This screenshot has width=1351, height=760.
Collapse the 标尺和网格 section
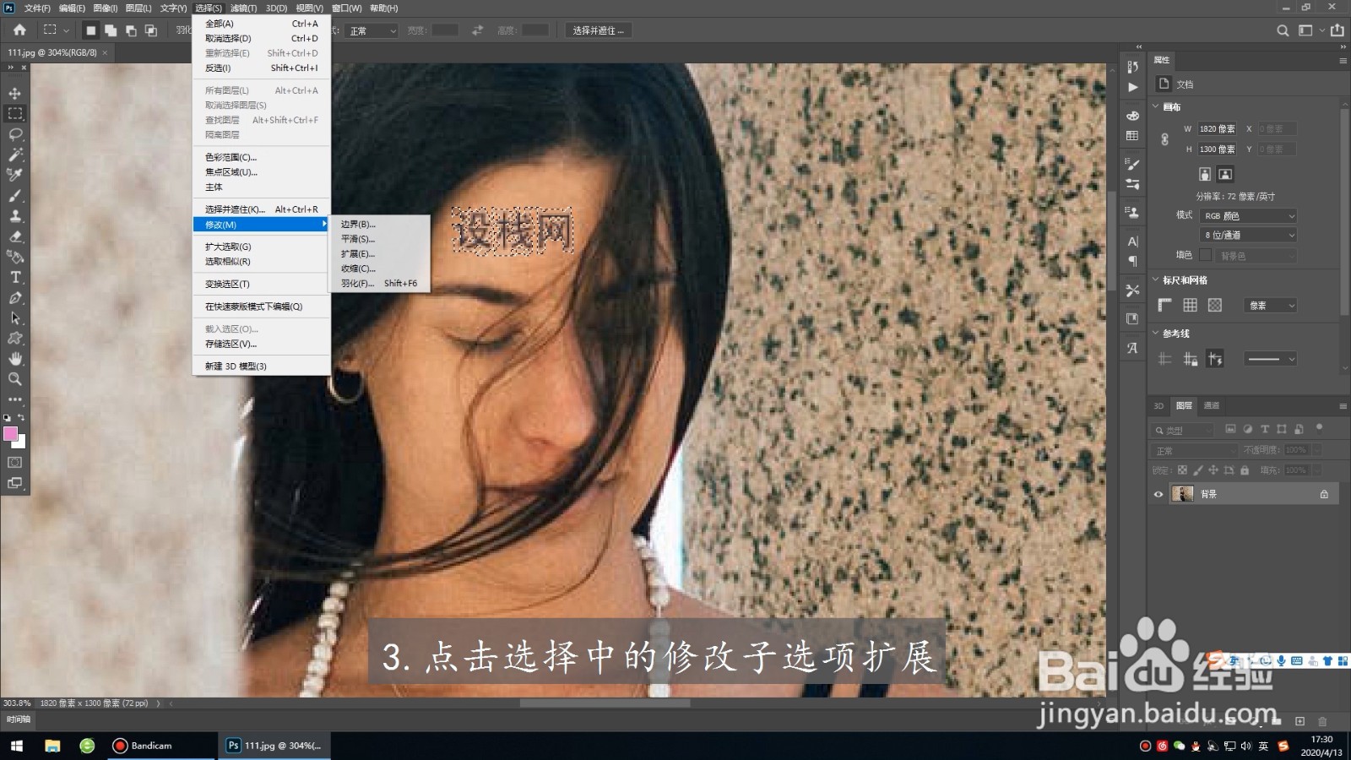coord(1156,280)
